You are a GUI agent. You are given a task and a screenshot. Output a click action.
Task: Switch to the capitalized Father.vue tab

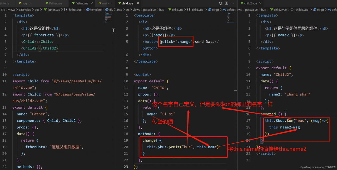[x=55, y=3]
